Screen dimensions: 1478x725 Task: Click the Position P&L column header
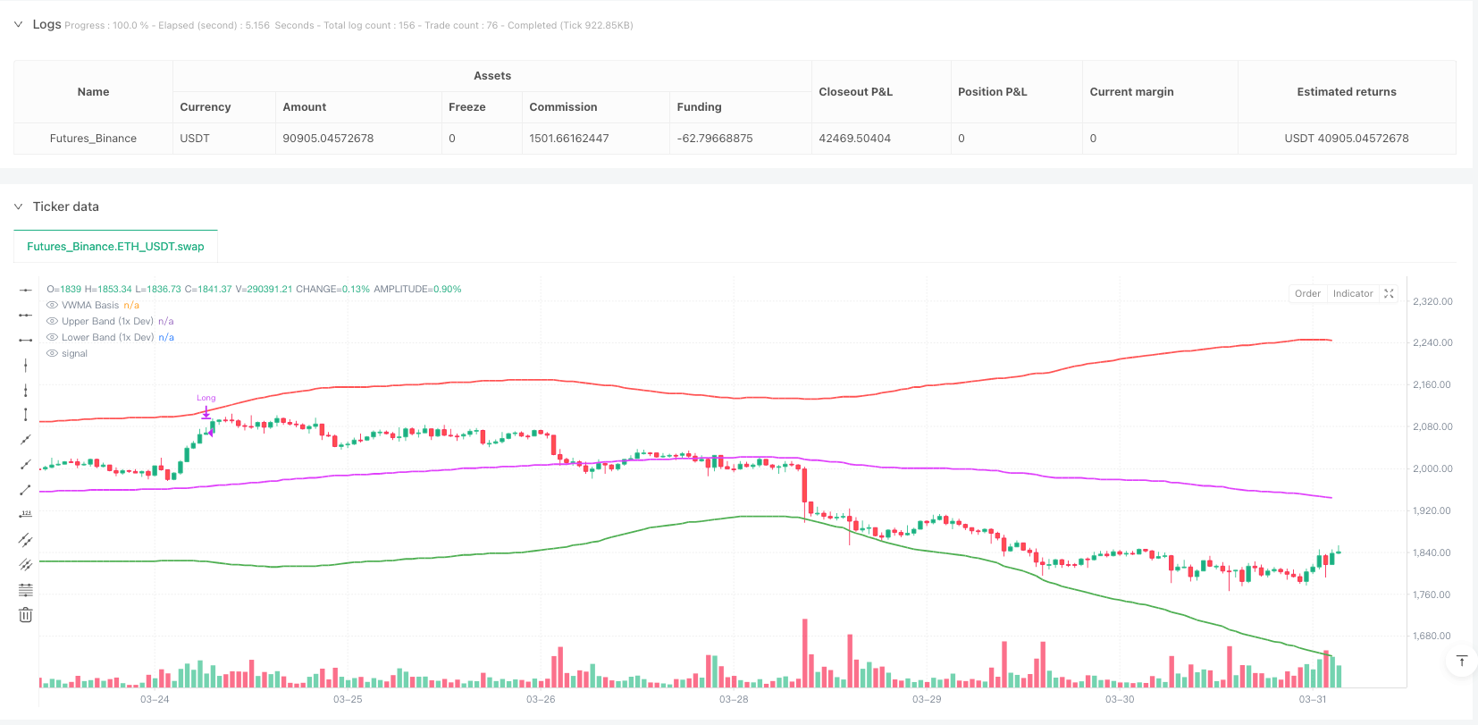click(x=1017, y=92)
